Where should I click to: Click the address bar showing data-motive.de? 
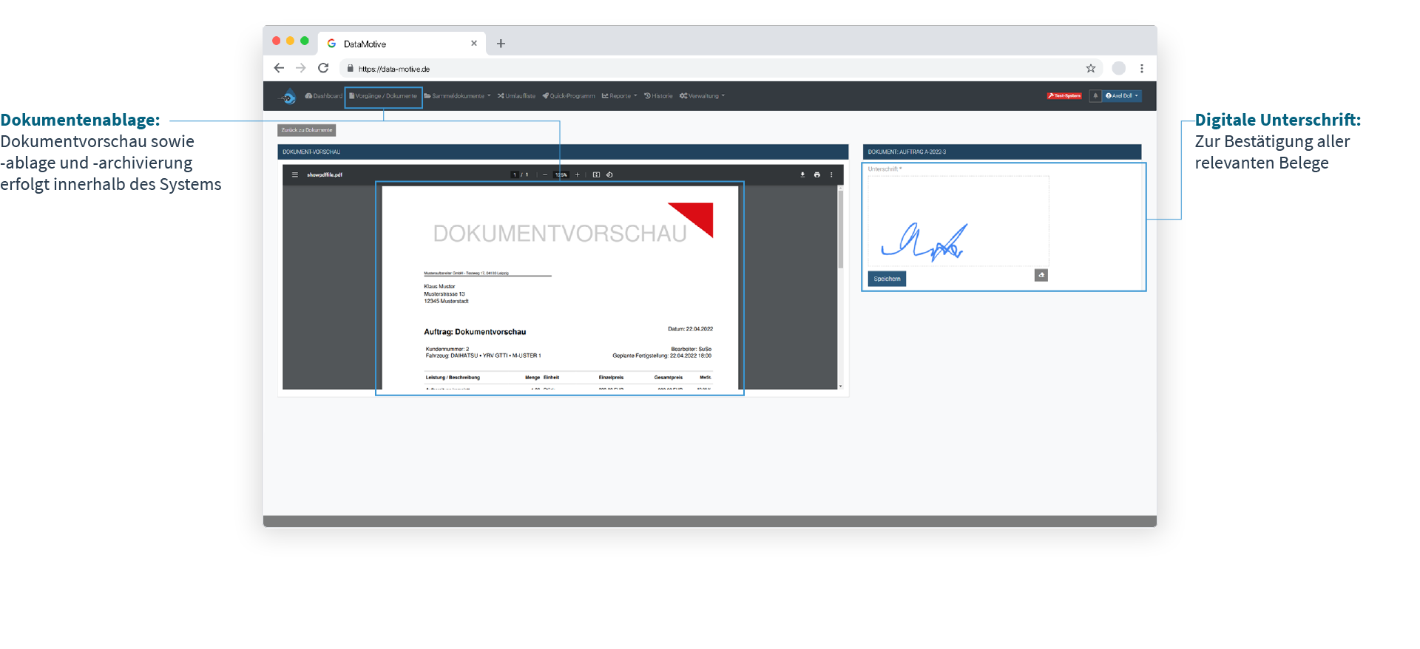click(x=721, y=69)
